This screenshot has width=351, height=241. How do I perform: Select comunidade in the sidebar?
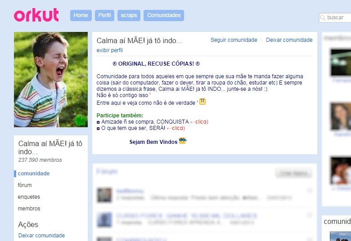[34, 174]
